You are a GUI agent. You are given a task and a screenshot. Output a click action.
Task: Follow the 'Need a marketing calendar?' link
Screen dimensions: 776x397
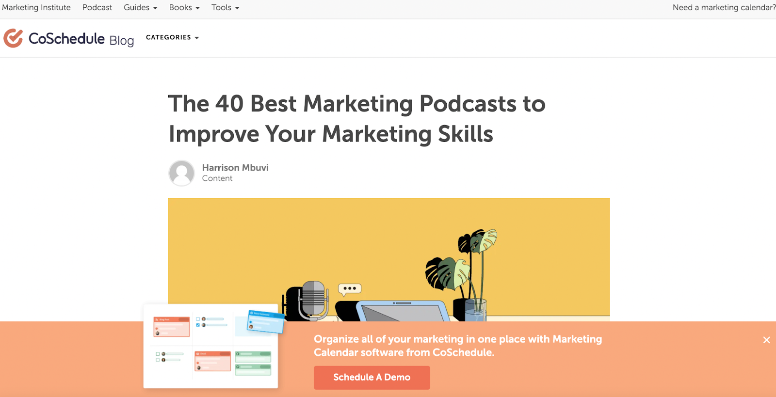[x=724, y=8]
